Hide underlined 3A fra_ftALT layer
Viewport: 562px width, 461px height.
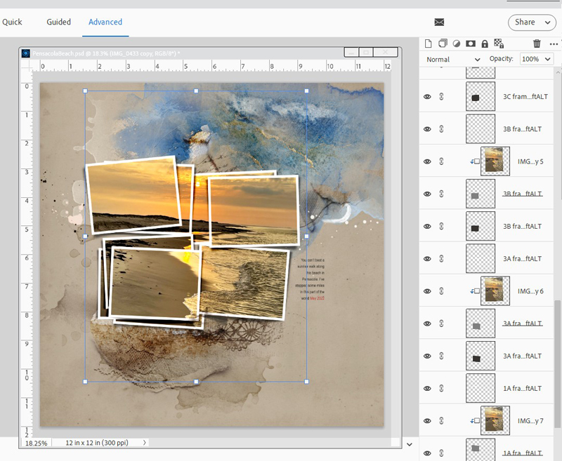point(427,323)
